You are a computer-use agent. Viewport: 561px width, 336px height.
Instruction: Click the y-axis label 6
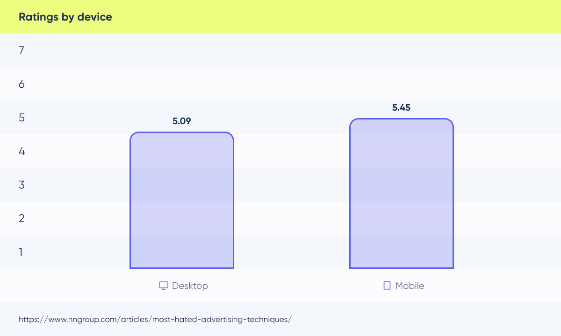coord(22,84)
